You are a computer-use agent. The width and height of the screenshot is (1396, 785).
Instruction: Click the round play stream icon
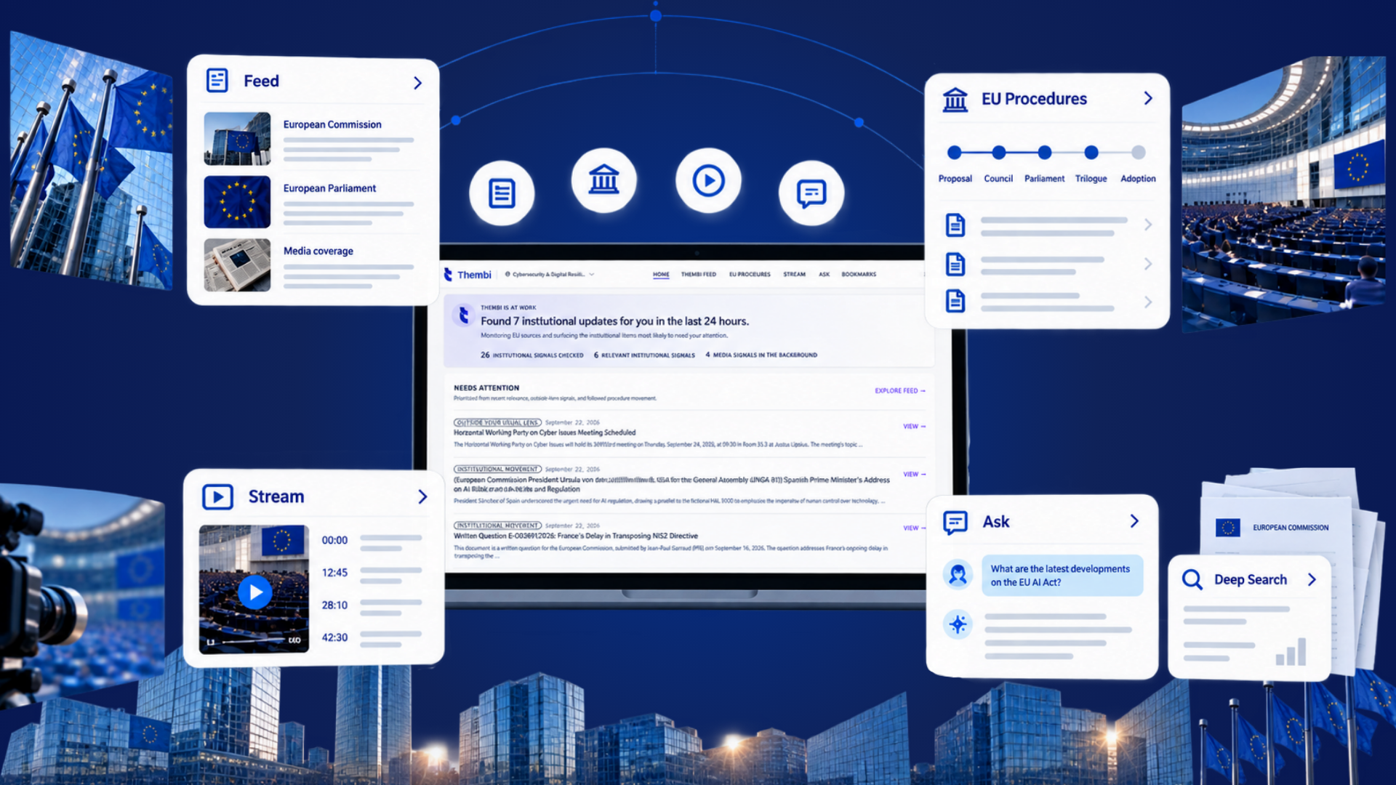tap(708, 180)
